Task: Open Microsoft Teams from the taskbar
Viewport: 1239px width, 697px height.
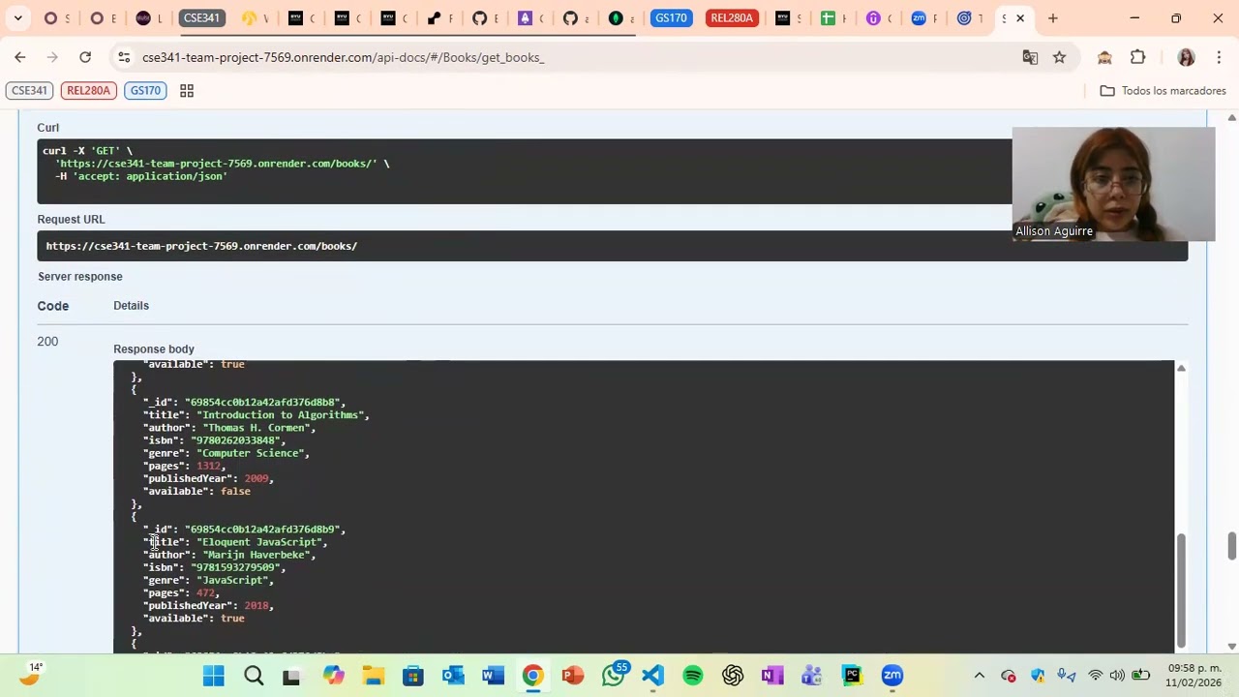Action: (x=812, y=676)
